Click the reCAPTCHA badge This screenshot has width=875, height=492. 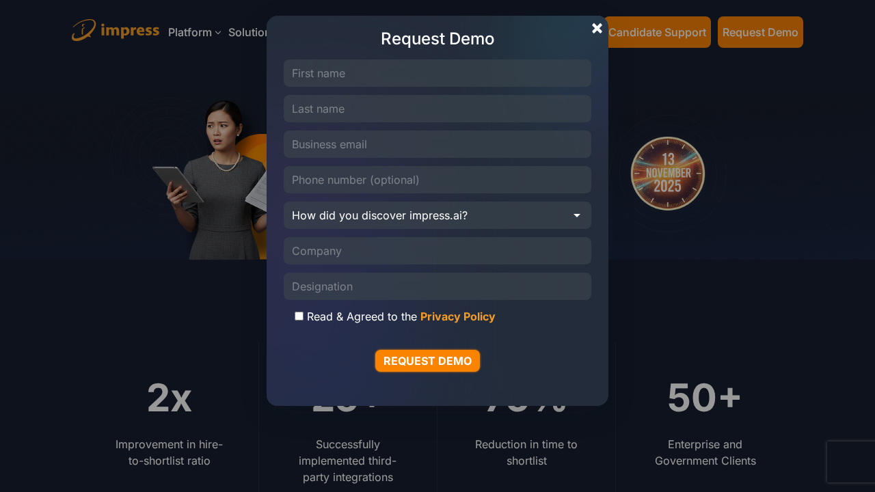pos(850,462)
